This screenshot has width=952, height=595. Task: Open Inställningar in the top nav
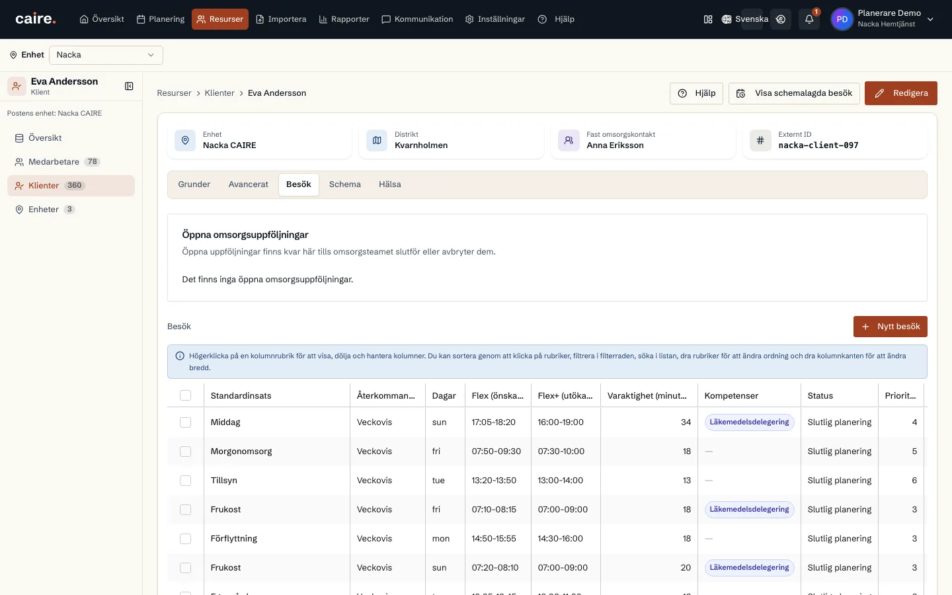pos(495,19)
